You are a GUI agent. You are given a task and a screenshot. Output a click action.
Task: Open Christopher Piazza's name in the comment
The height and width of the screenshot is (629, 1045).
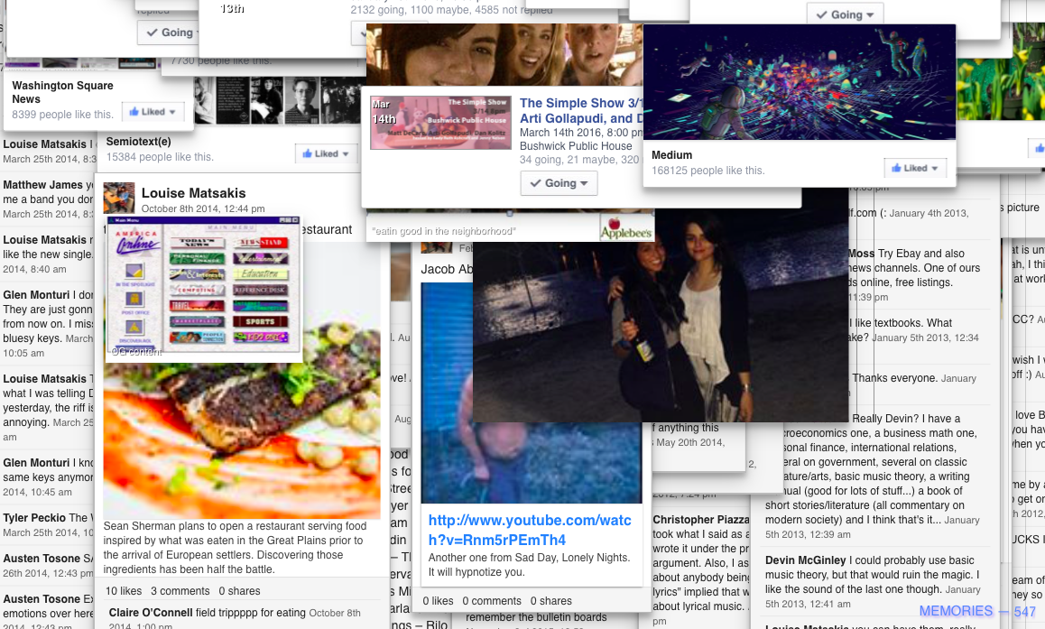(700, 520)
